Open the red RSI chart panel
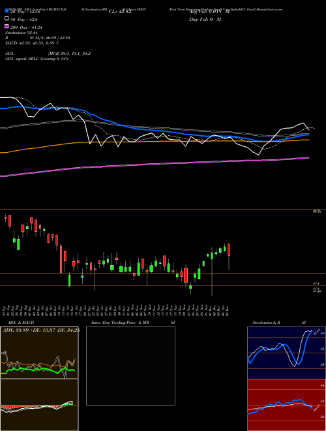326x431 pixels. tap(286, 405)
